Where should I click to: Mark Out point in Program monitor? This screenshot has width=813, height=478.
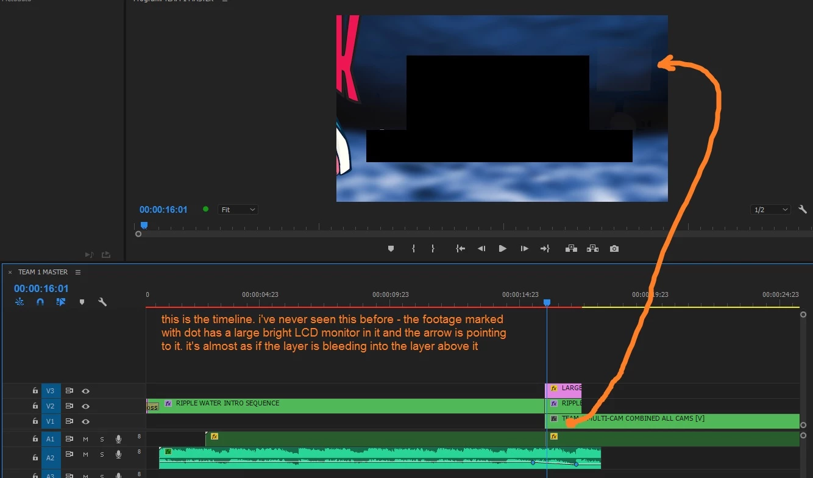(433, 249)
